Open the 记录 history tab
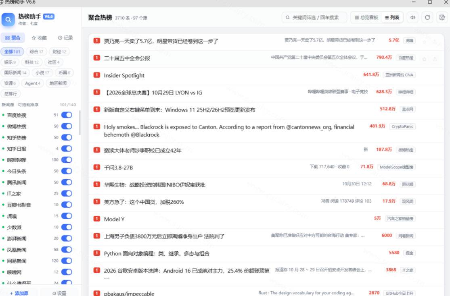The image size is (450, 296). [x=65, y=38]
